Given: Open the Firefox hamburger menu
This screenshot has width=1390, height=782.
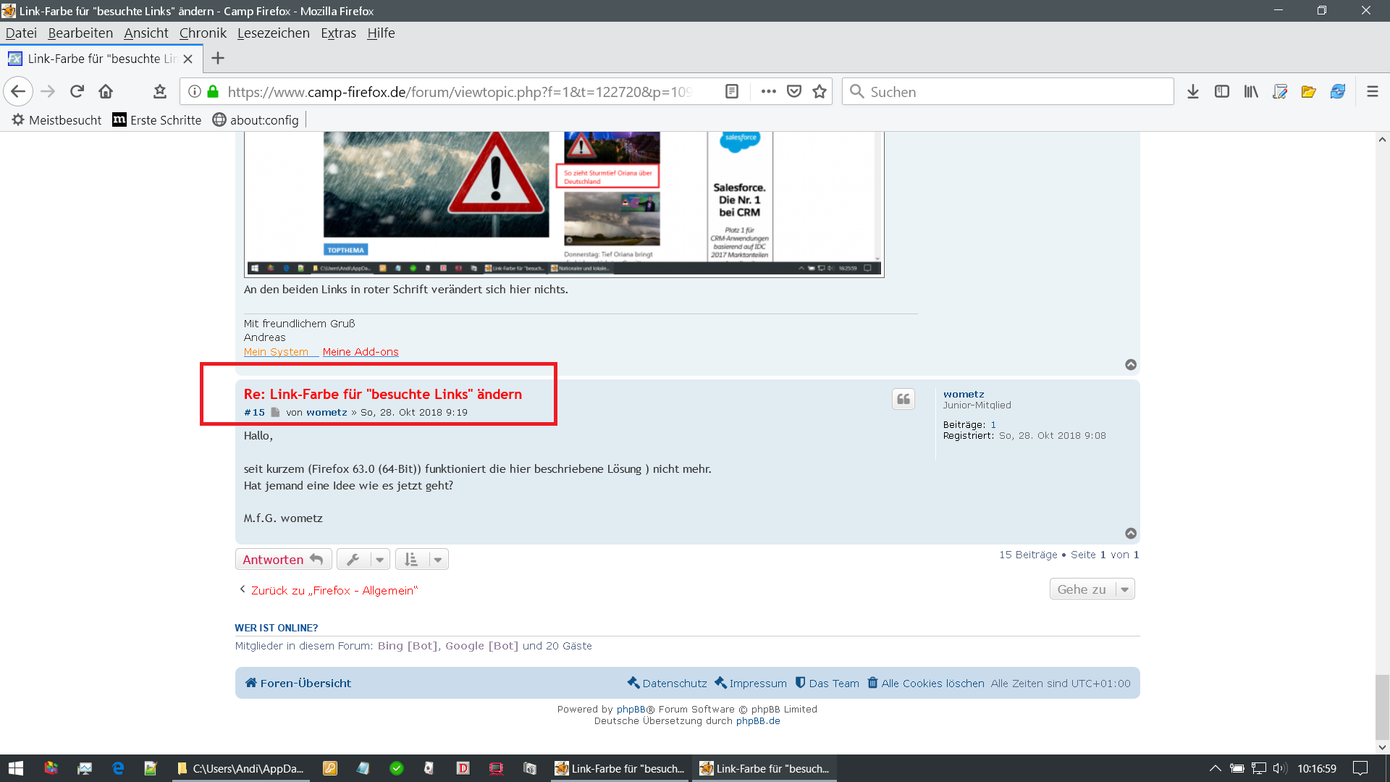Looking at the screenshot, I should click(1372, 91).
